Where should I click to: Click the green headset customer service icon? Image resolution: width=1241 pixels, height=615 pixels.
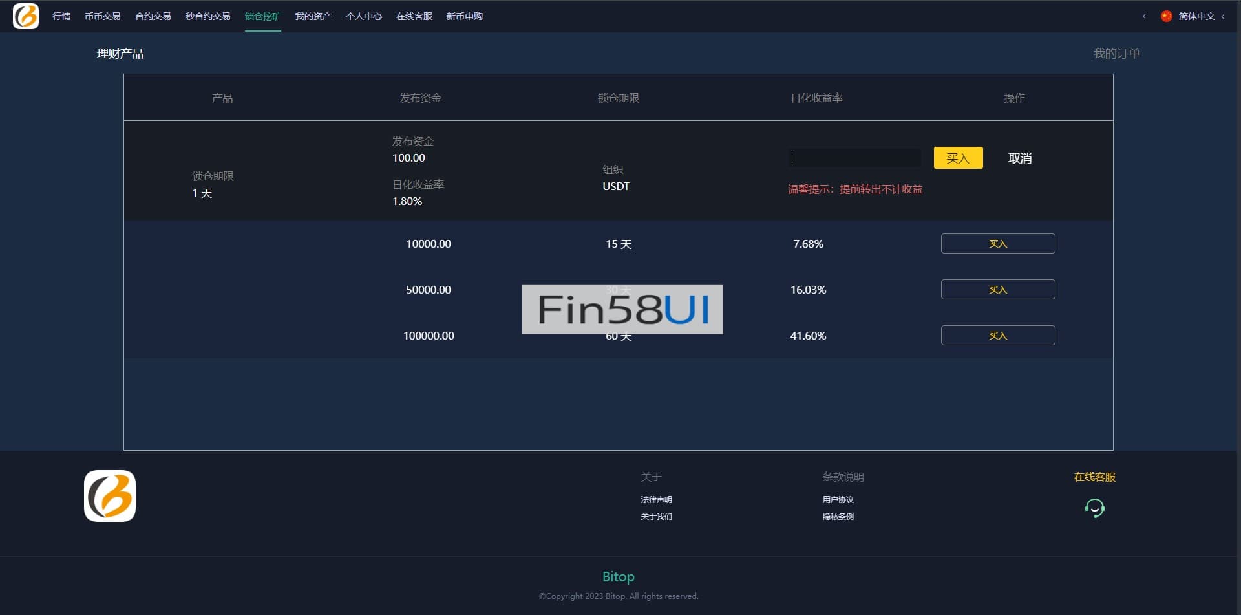pos(1094,508)
